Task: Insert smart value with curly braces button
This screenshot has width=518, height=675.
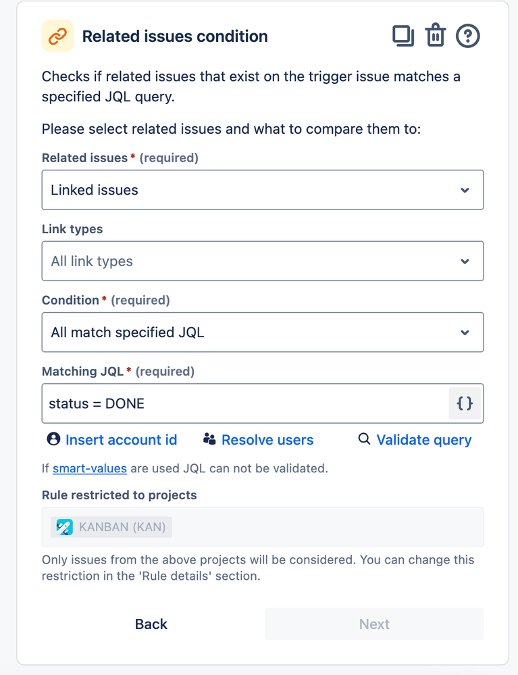Action: (x=465, y=404)
